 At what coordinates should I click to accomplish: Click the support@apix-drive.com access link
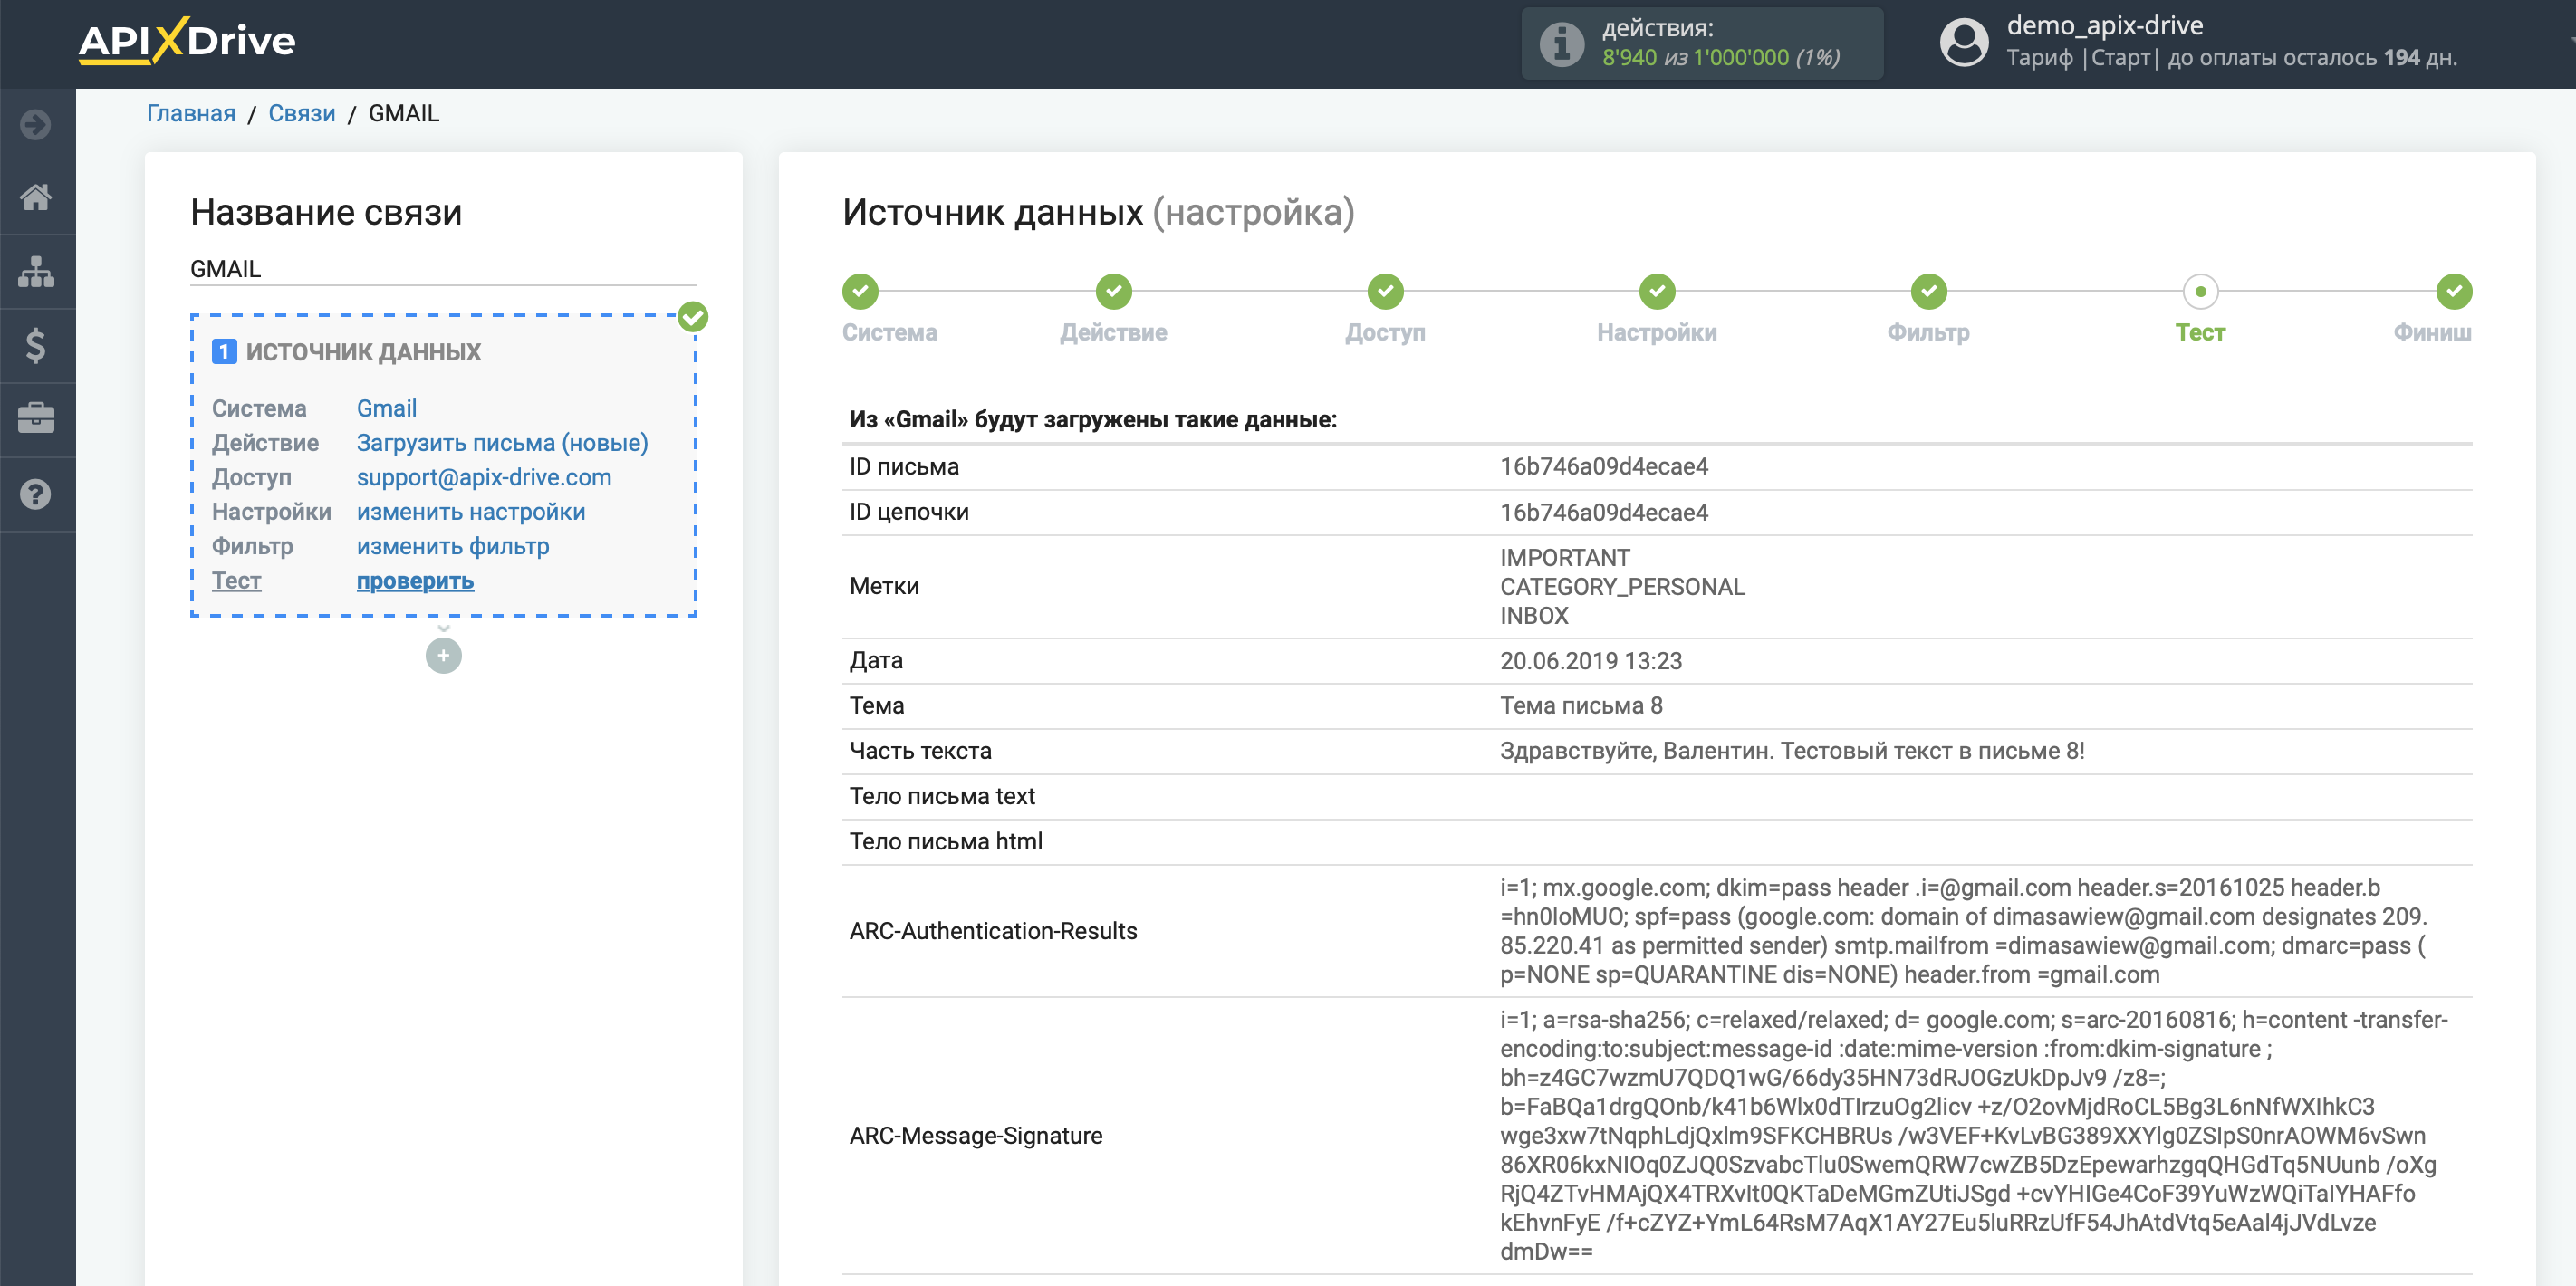coord(484,477)
